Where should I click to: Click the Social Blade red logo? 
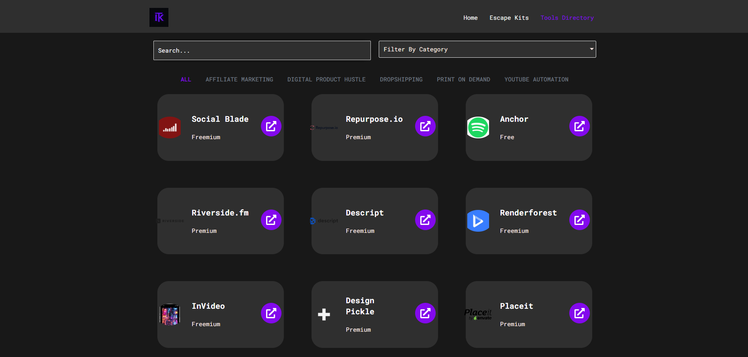(x=170, y=127)
